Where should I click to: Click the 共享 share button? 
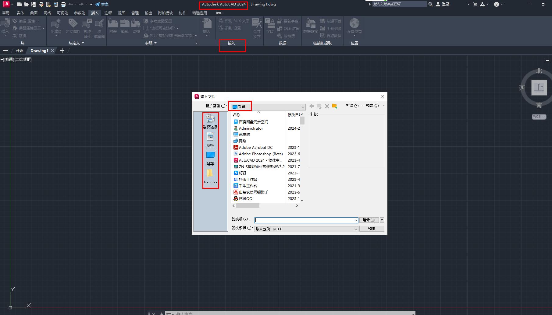[102, 4]
